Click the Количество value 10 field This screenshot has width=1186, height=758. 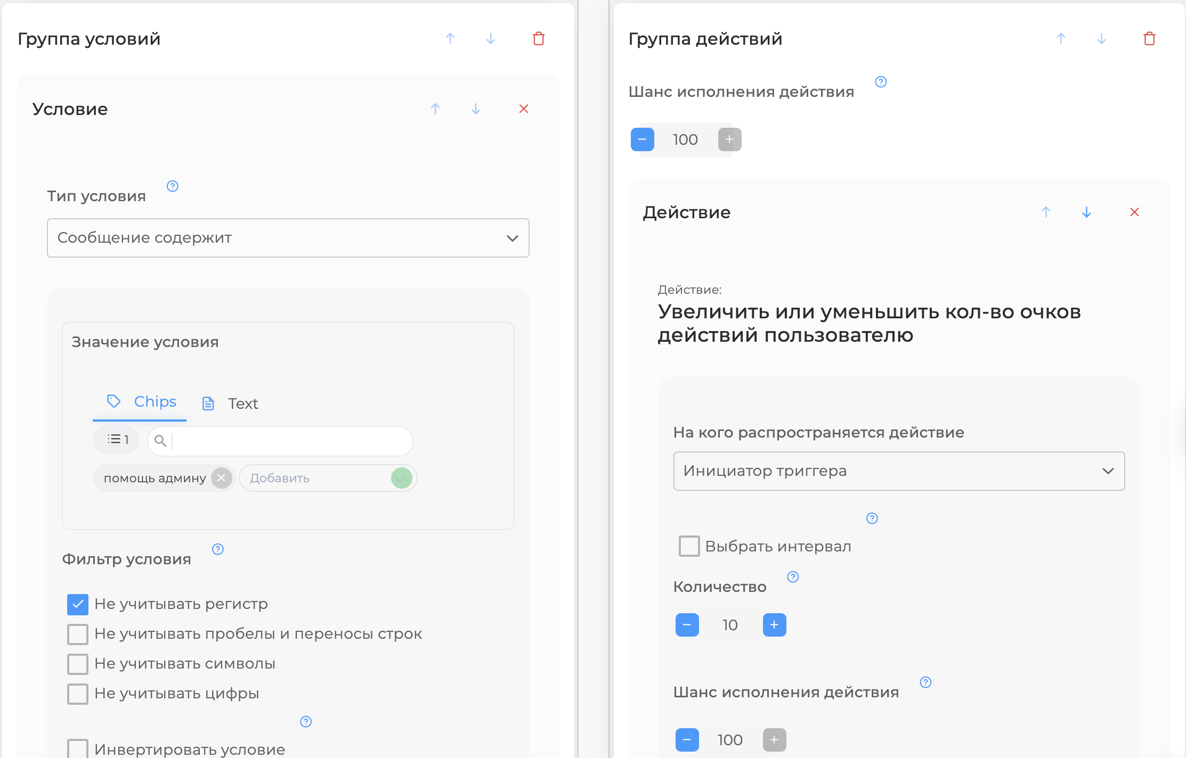click(x=730, y=625)
